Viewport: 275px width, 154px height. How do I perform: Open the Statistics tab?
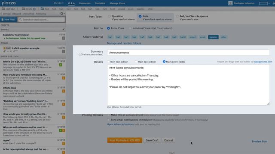coord(100,3)
